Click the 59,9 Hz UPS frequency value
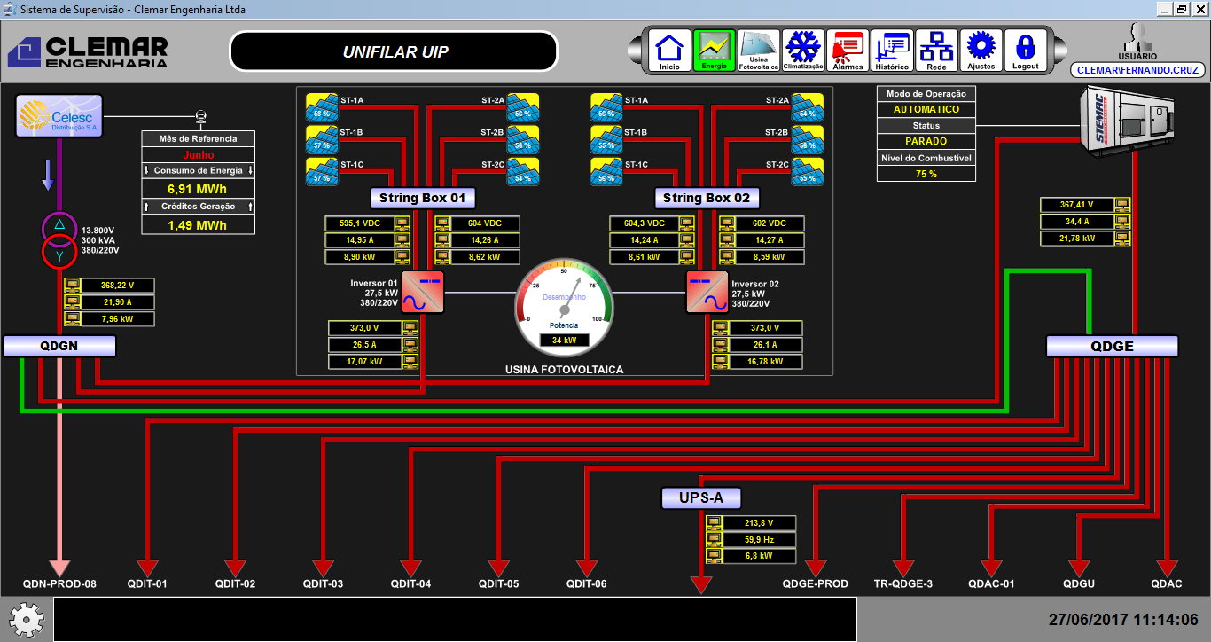 (759, 539)
